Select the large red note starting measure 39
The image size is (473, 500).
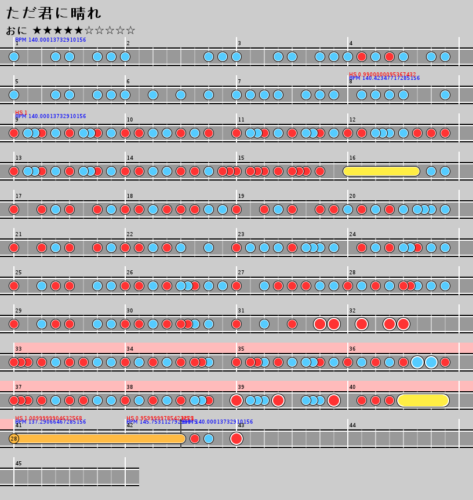pos(237,400)
